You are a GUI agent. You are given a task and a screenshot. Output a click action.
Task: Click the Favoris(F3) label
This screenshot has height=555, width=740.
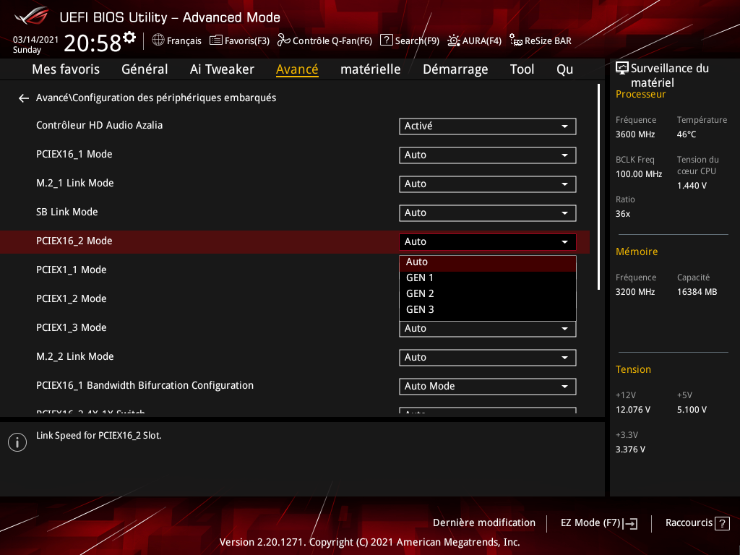point(247,40)
